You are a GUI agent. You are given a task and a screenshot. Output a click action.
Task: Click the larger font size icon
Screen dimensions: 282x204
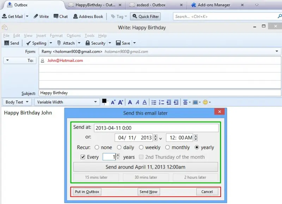(x=121, y=102)
